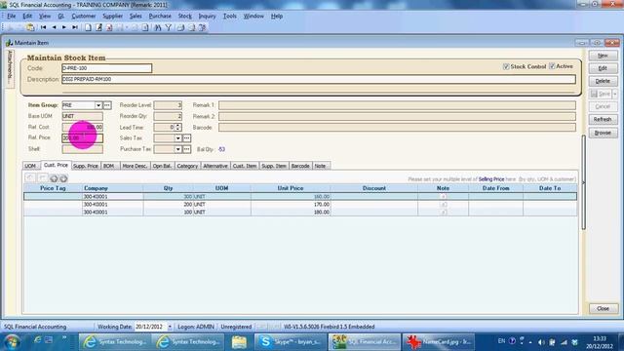Expand the Item Group dropdown arrow

tap(98, 105)
